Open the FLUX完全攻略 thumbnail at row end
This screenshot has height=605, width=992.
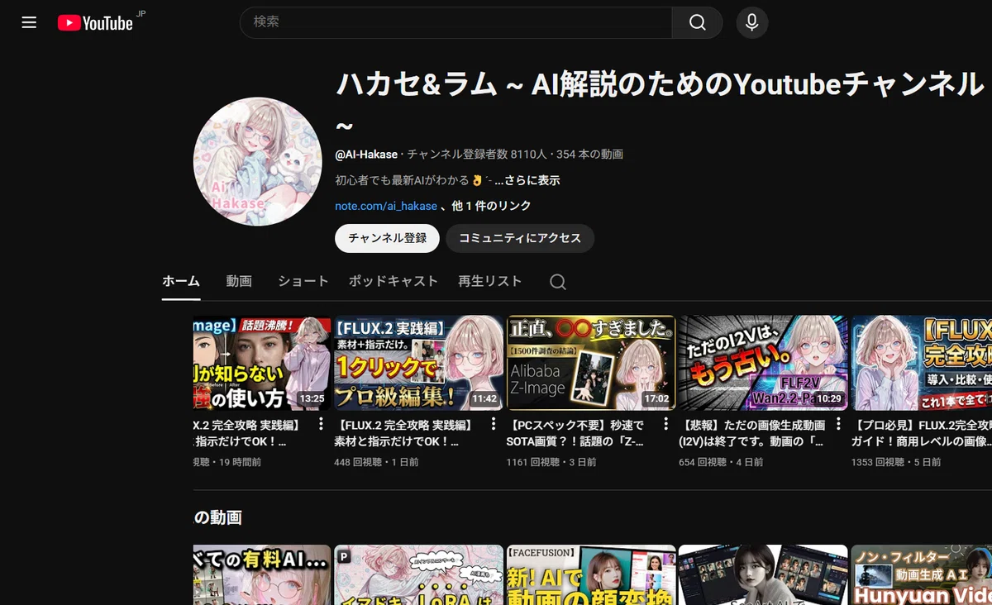922,363
